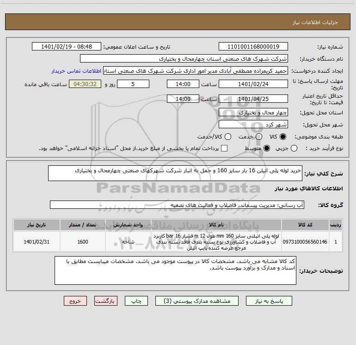Click the توضیحات خریدار text area

pos(176,270)
